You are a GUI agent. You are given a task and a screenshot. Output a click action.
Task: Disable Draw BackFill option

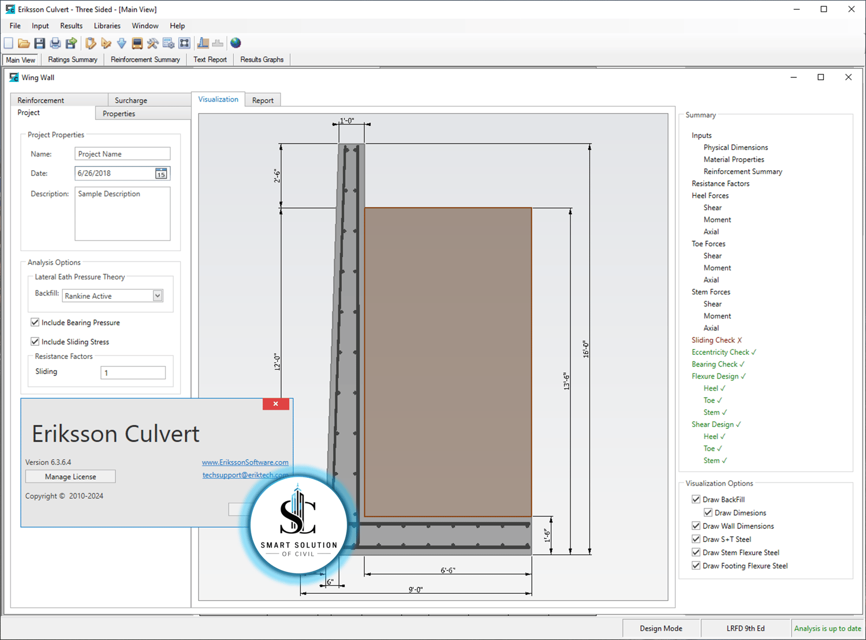(696, 499)
